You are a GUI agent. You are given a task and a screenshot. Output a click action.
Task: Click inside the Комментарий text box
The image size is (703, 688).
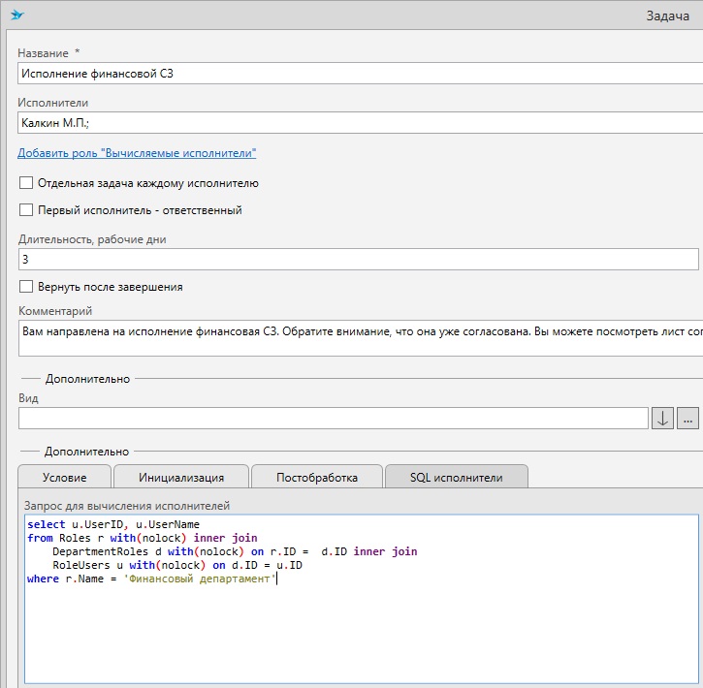[359, 339]
